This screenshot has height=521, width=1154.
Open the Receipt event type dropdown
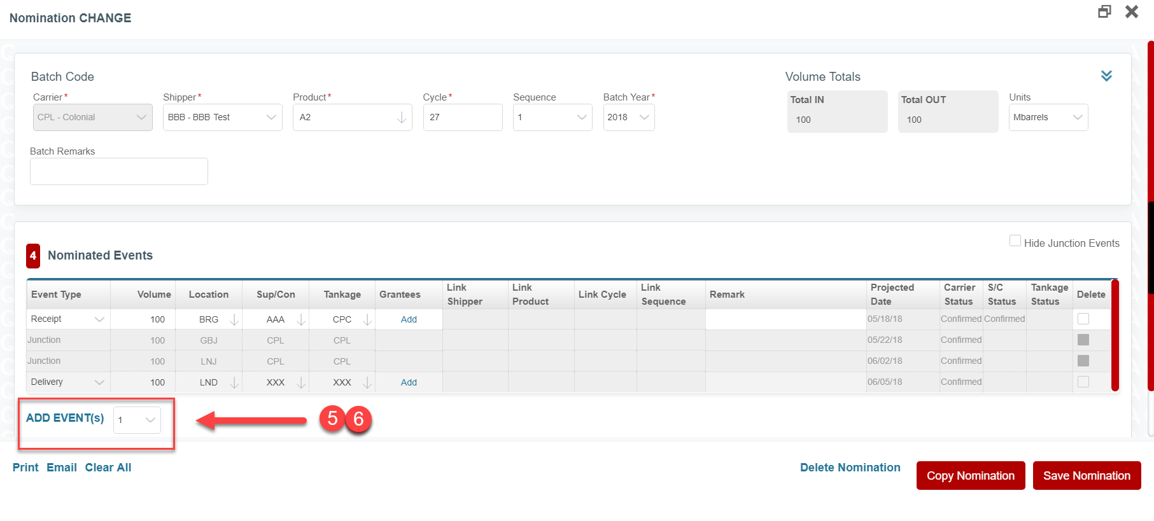pos(68,319)
